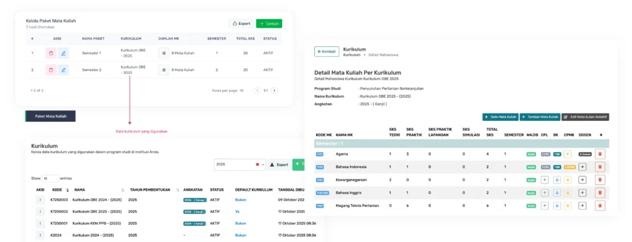
Task: Delete the Agama mata kuliah row
Action: click(600, 154)
